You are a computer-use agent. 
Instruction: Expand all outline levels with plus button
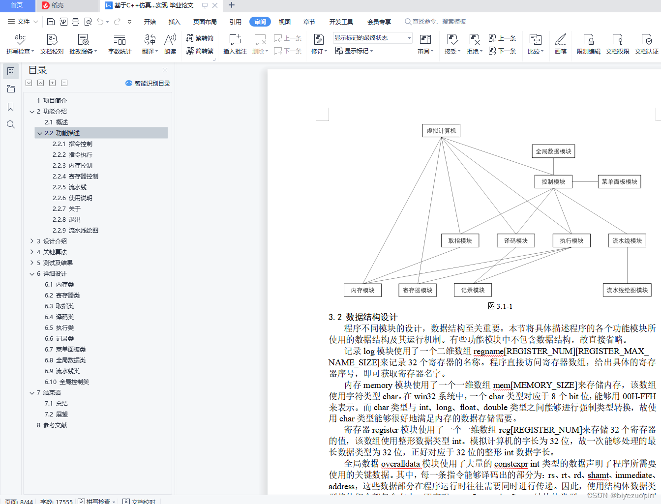point(53,83)
